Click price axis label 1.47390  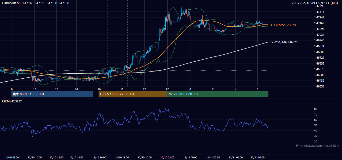319,6
